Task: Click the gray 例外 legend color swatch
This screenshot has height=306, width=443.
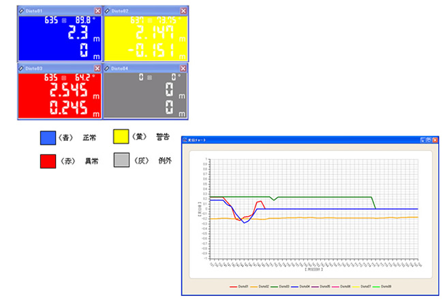Action: point(121,160)
